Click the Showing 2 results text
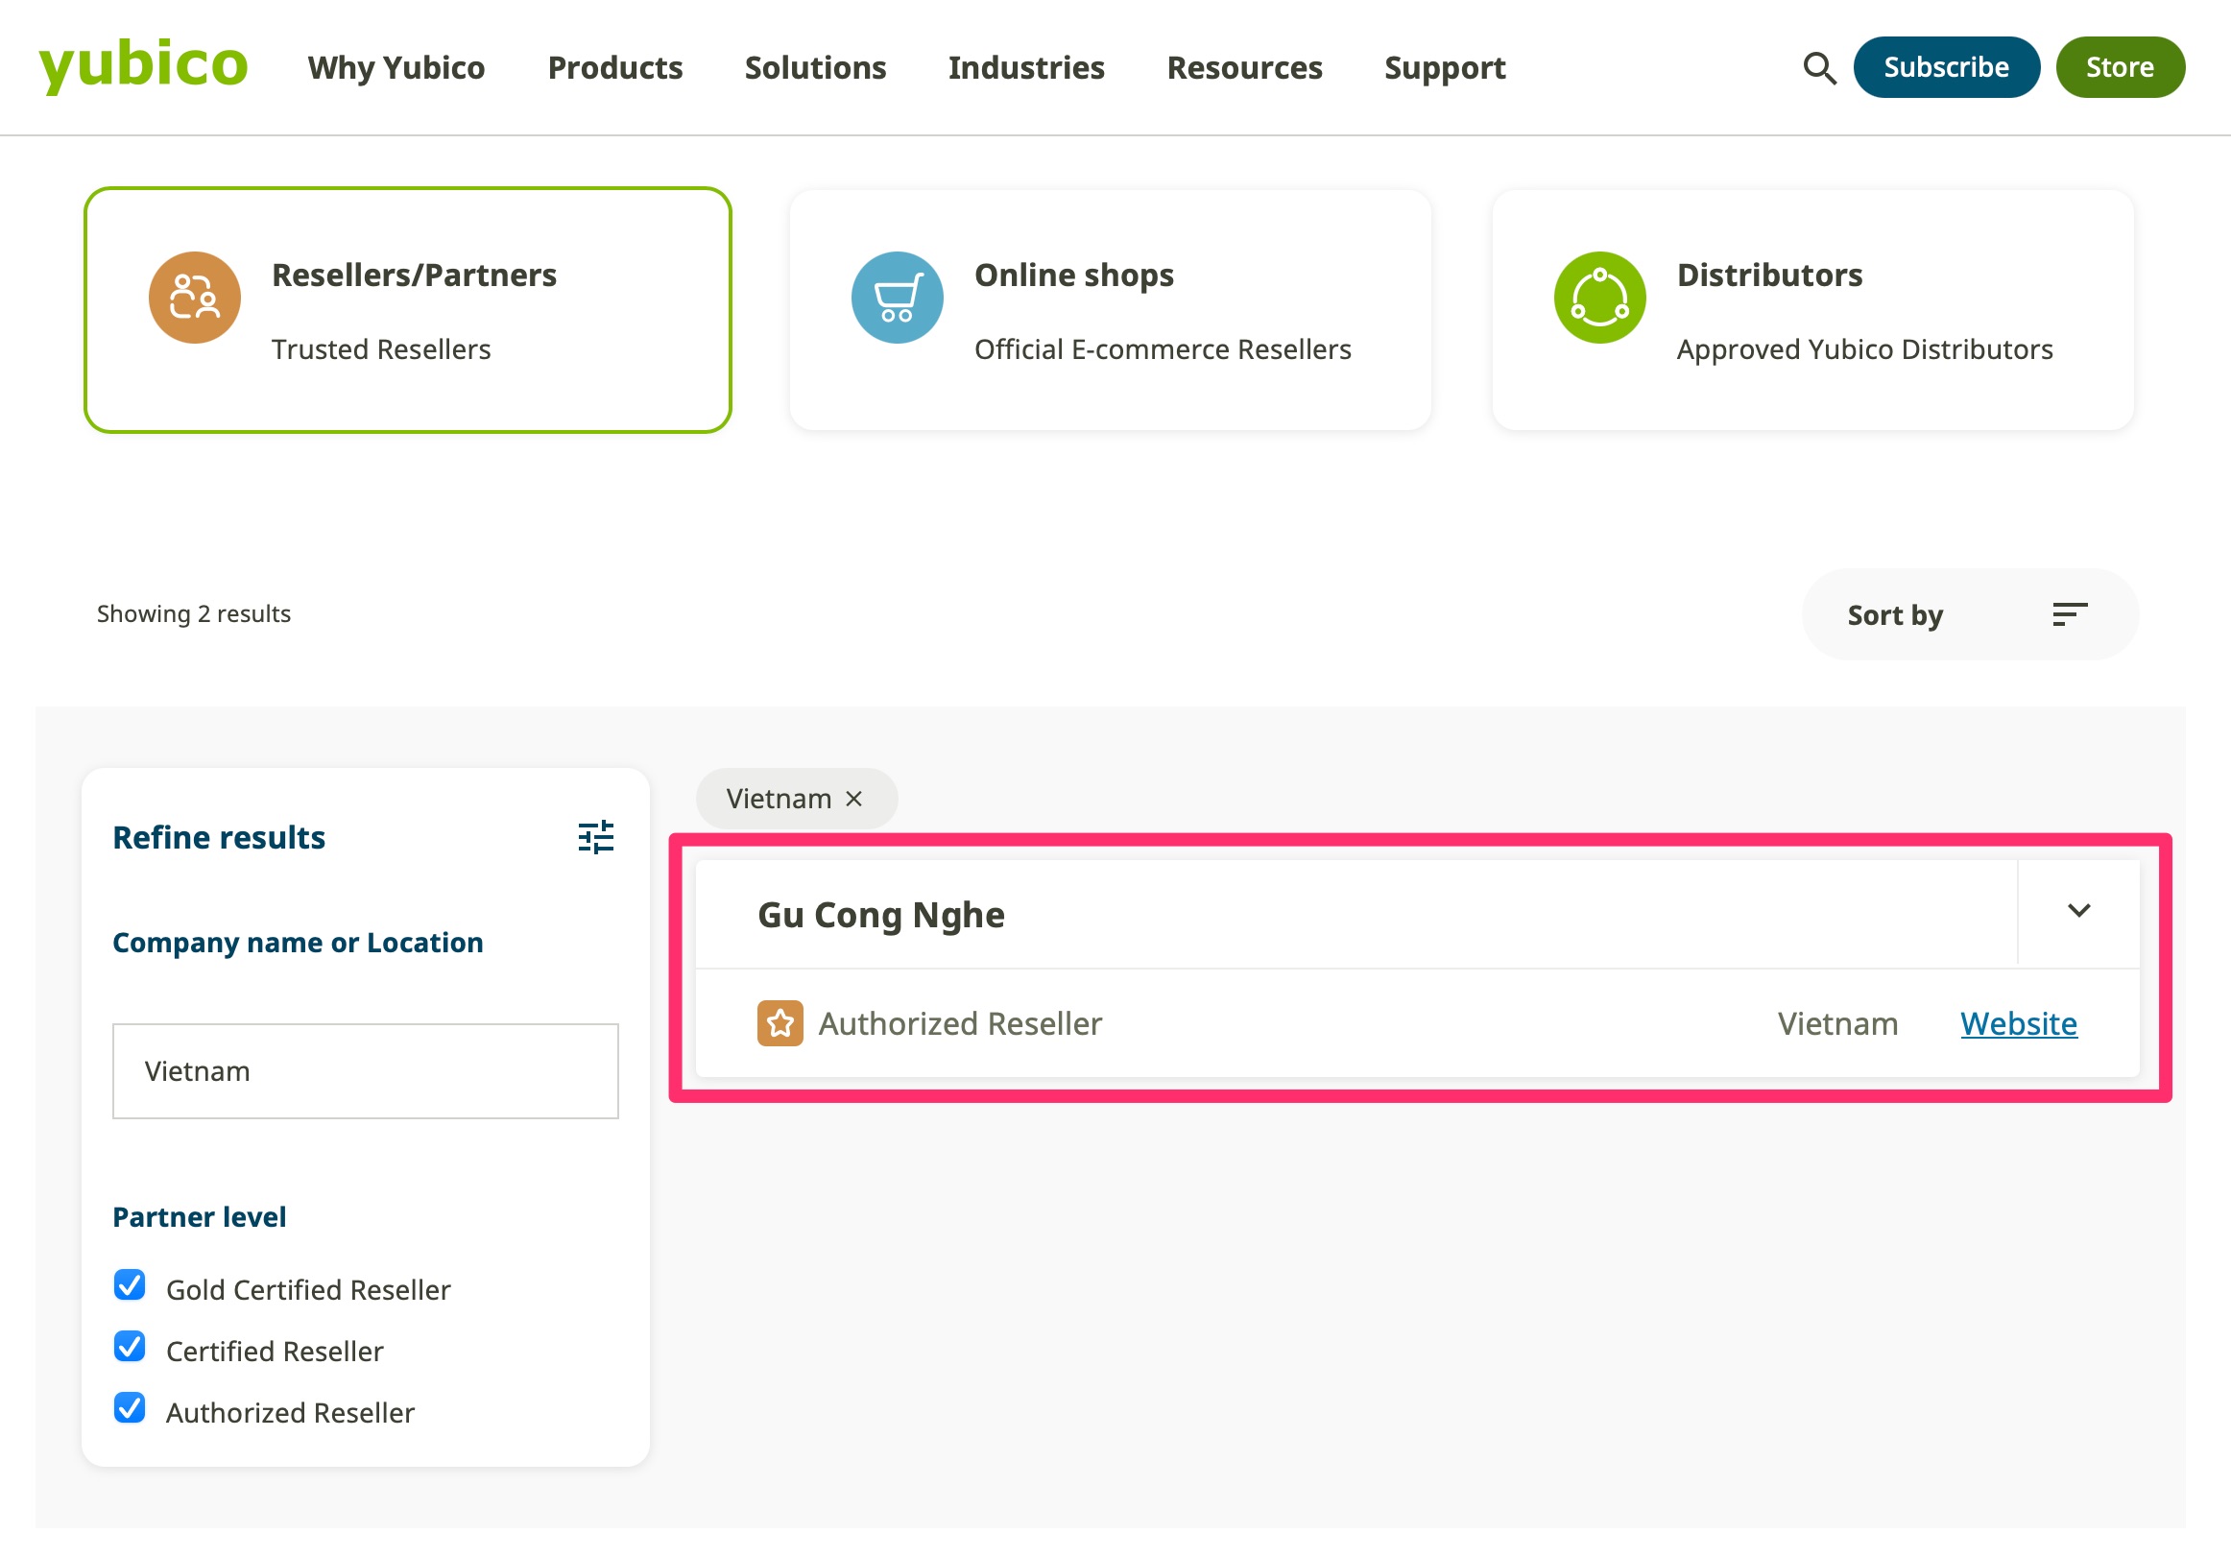 (193, 614)
